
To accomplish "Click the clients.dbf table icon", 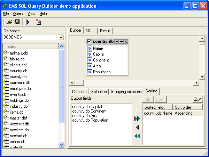I will [x=6, y=65].
